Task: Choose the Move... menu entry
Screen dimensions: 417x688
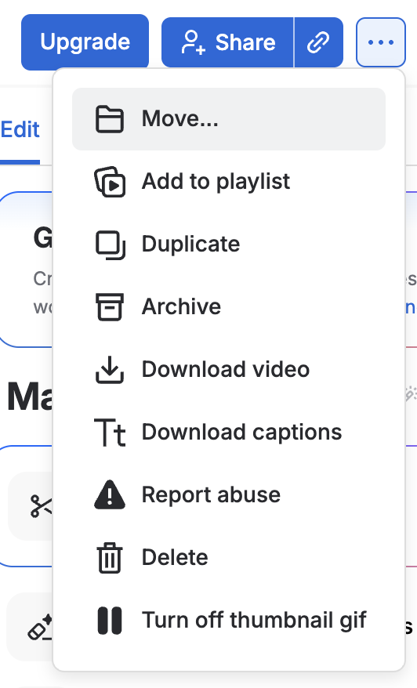Action: (x=229, y=119)
